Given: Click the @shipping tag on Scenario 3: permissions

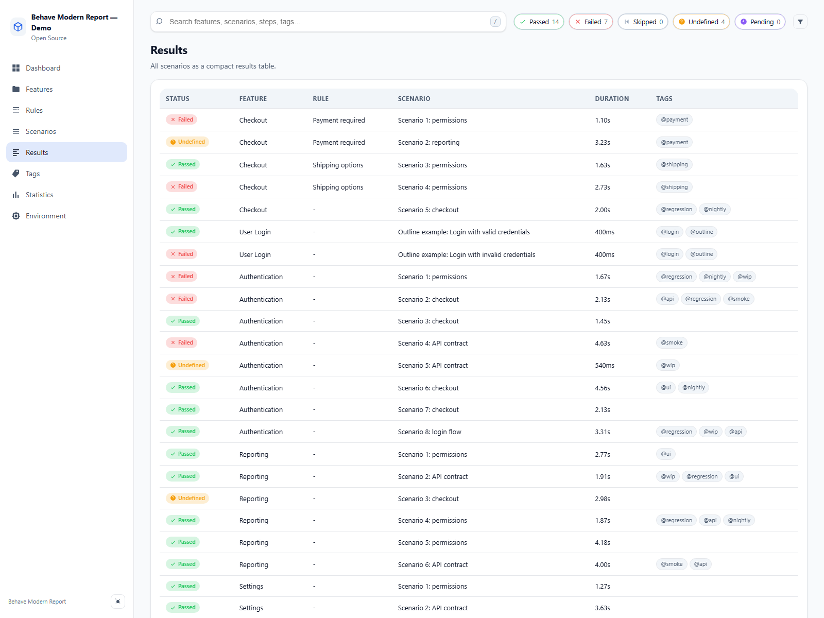Looking at the screenshot, I should 674,165.
